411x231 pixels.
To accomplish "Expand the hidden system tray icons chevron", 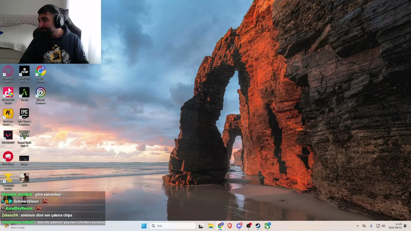I will [357, 226].
